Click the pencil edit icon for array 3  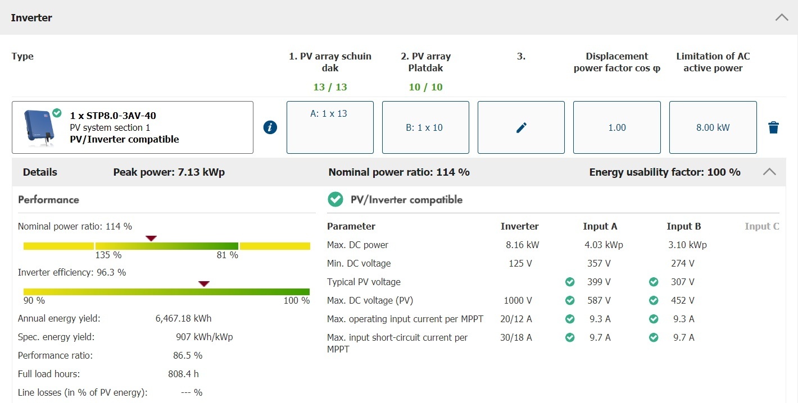[521, 127]
